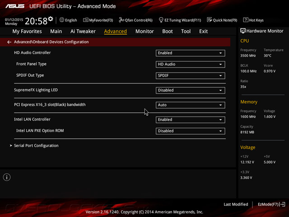This screenshot has height=217, width=289.
Task: Select Intel LAN PXE Option ROM label
Action: coord(40,131)
